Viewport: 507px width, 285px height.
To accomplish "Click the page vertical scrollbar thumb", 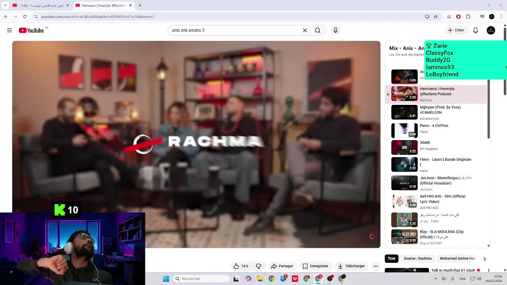I will (505, 61).
